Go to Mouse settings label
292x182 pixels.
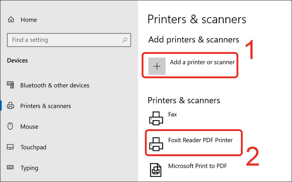(29, 127)
